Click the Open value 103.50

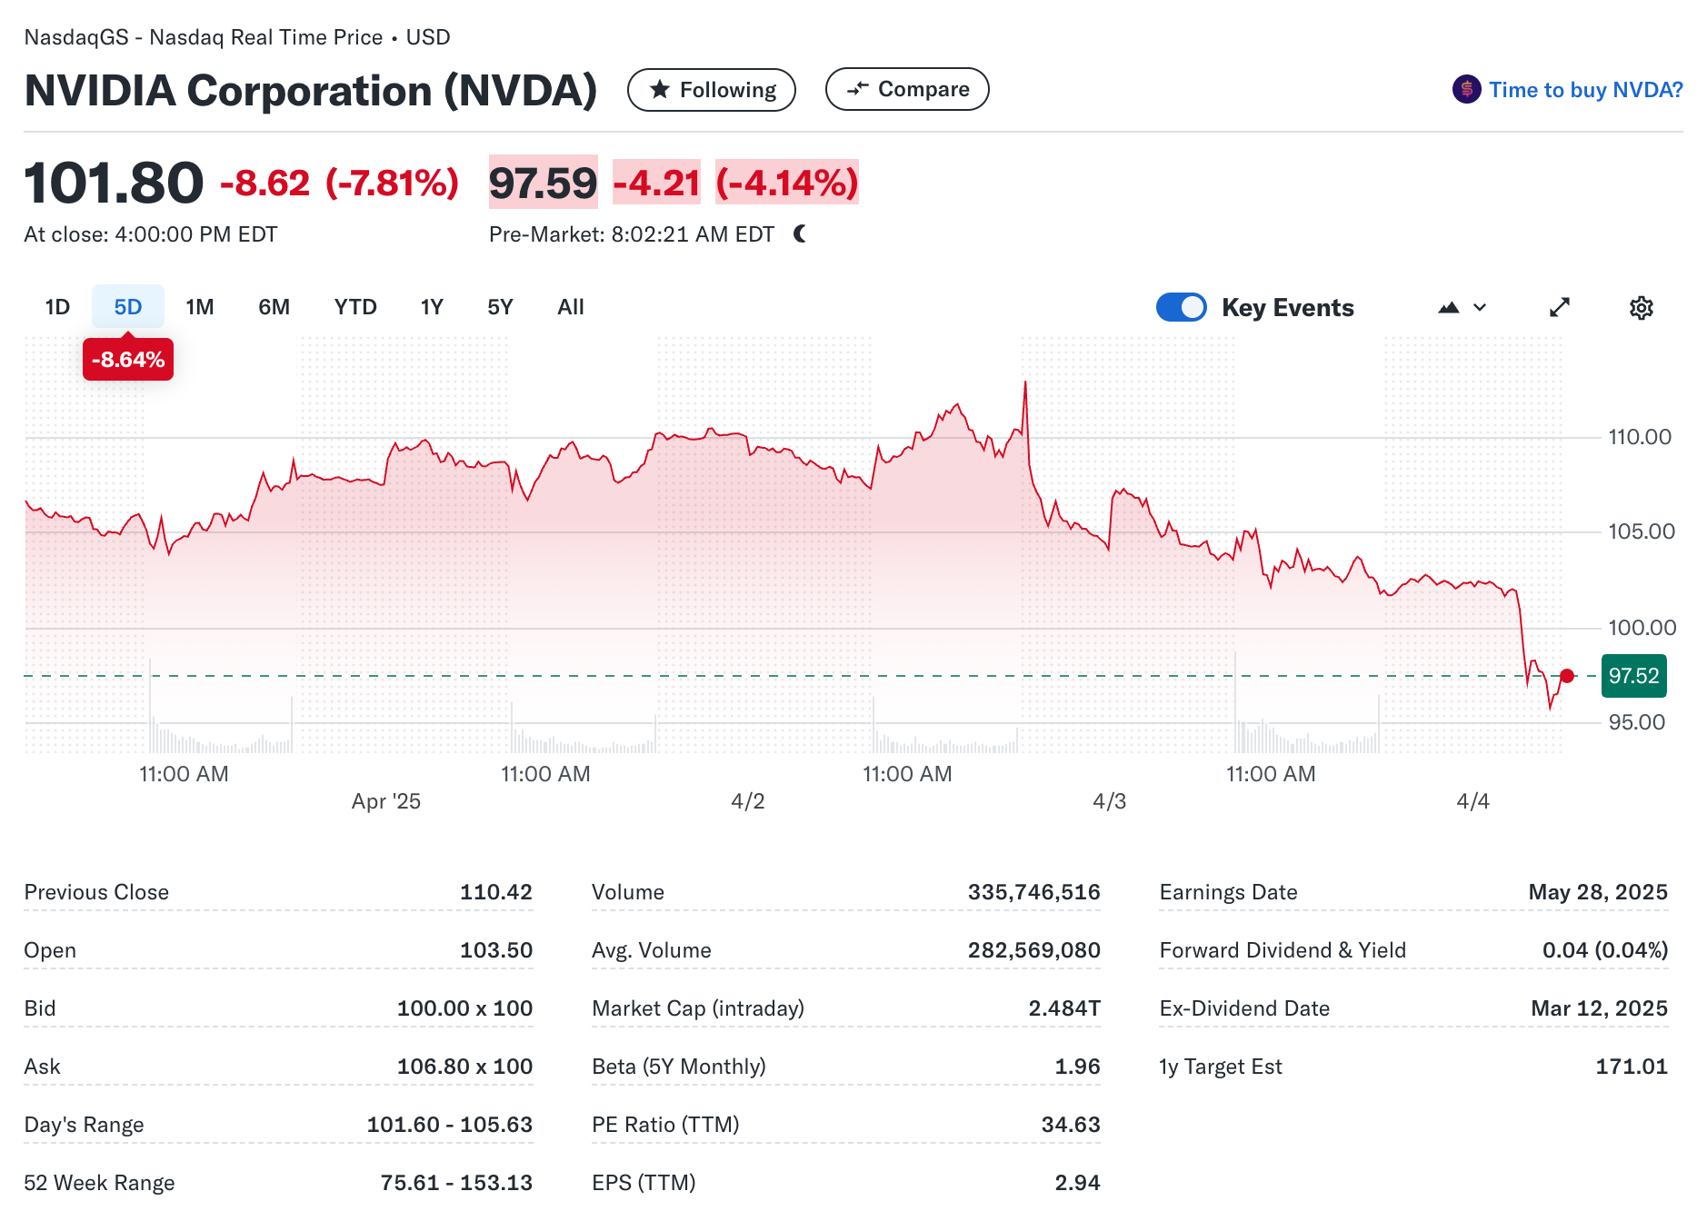pyautogui.click(x=496, y=950)
